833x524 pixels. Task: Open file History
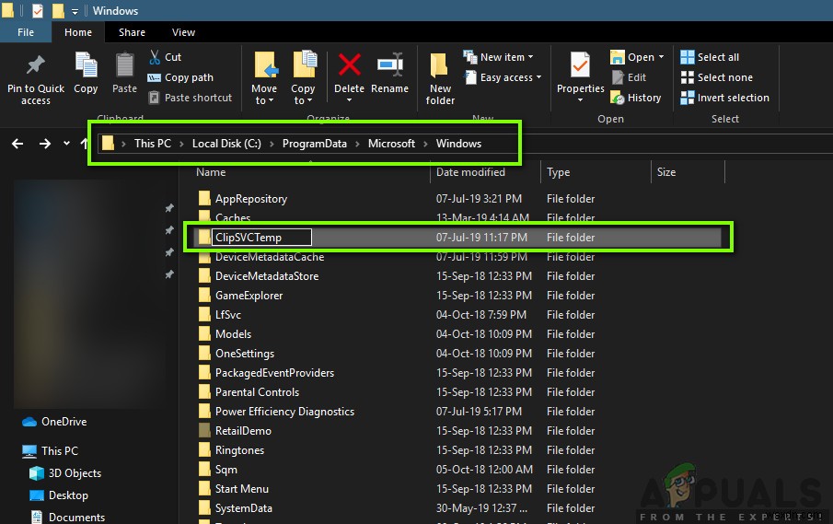(x=636, y=98)
